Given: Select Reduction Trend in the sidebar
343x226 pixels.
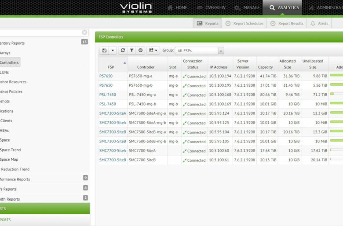Looking at the screenshot, I should click(x=15, y=169).
